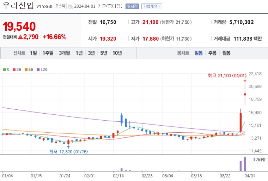Switch to 일봉 candlestick chart
The height and width of the screenshot is (181, 268).
(x=199, y=53)
